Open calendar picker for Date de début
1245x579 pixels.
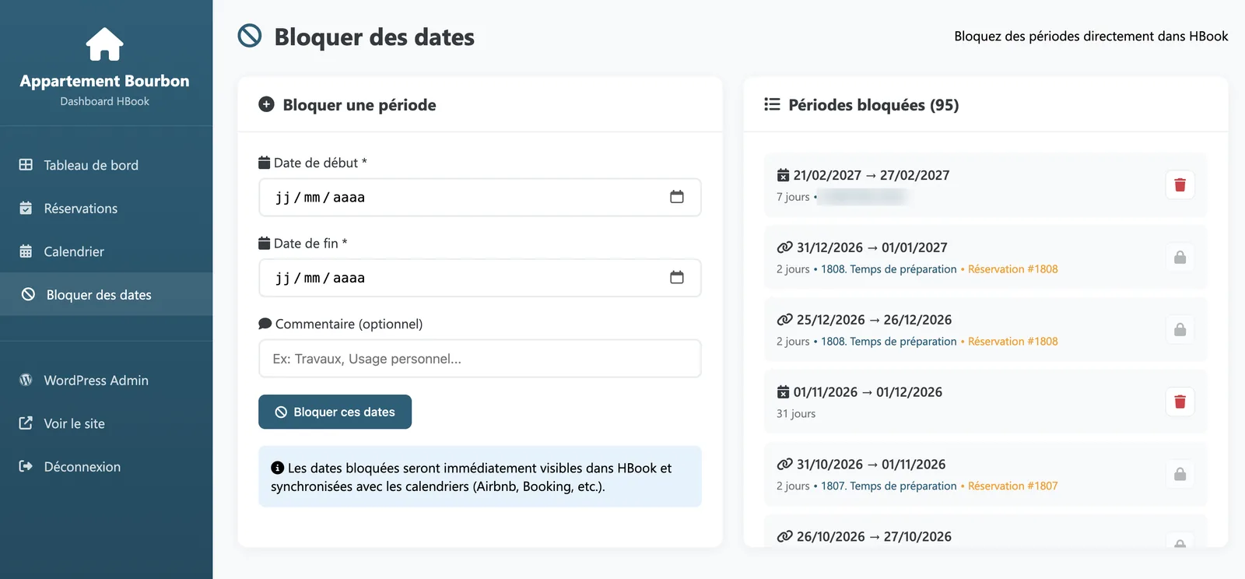click(x=677, y=197)
